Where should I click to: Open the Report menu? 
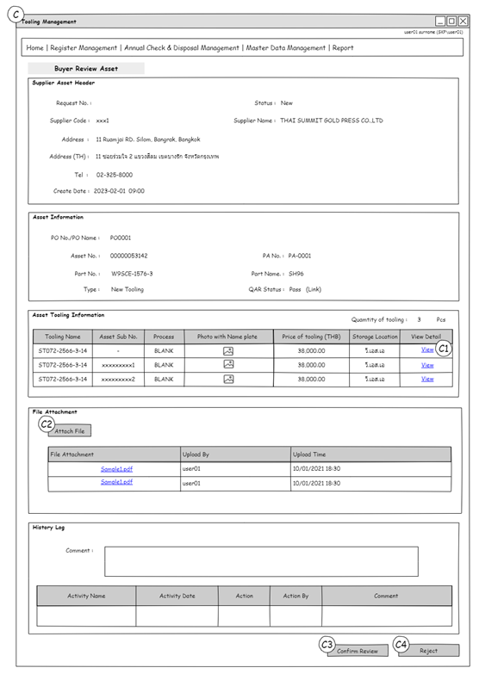[x=343, y=47]
